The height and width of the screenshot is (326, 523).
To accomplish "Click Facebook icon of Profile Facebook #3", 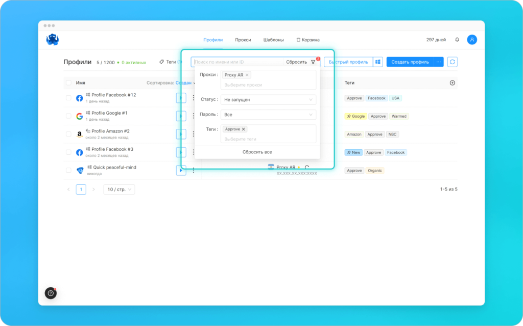I will pyautogui.click(x=79, y=152).
